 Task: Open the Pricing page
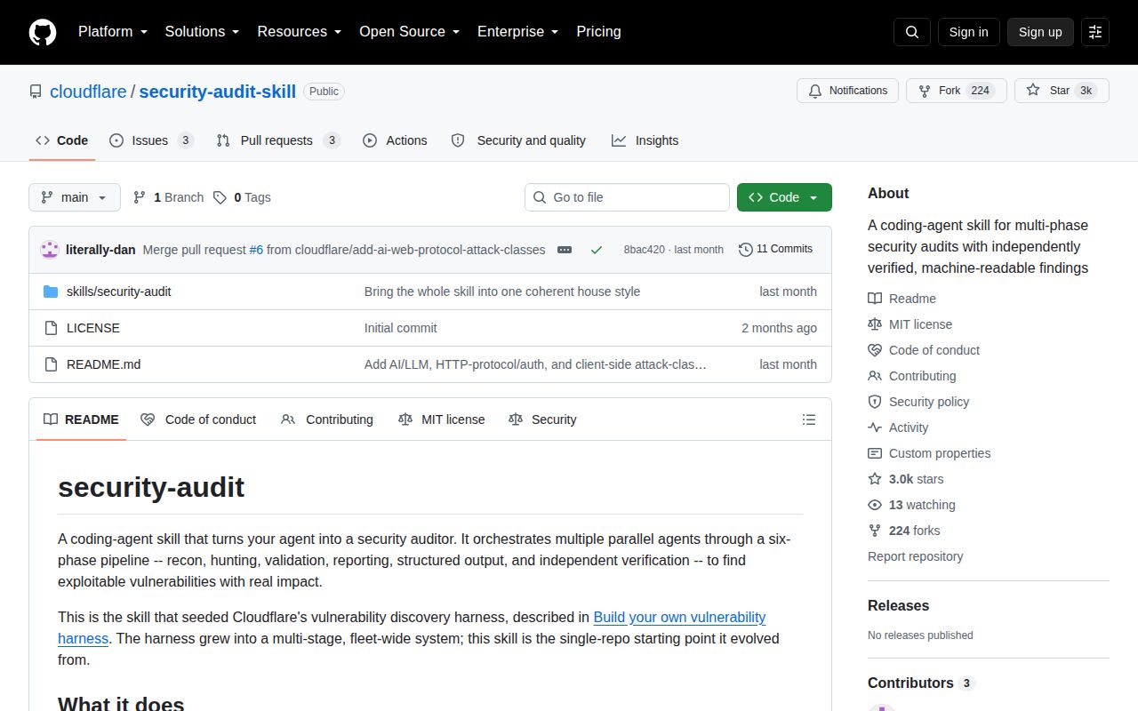click(598, 32)
